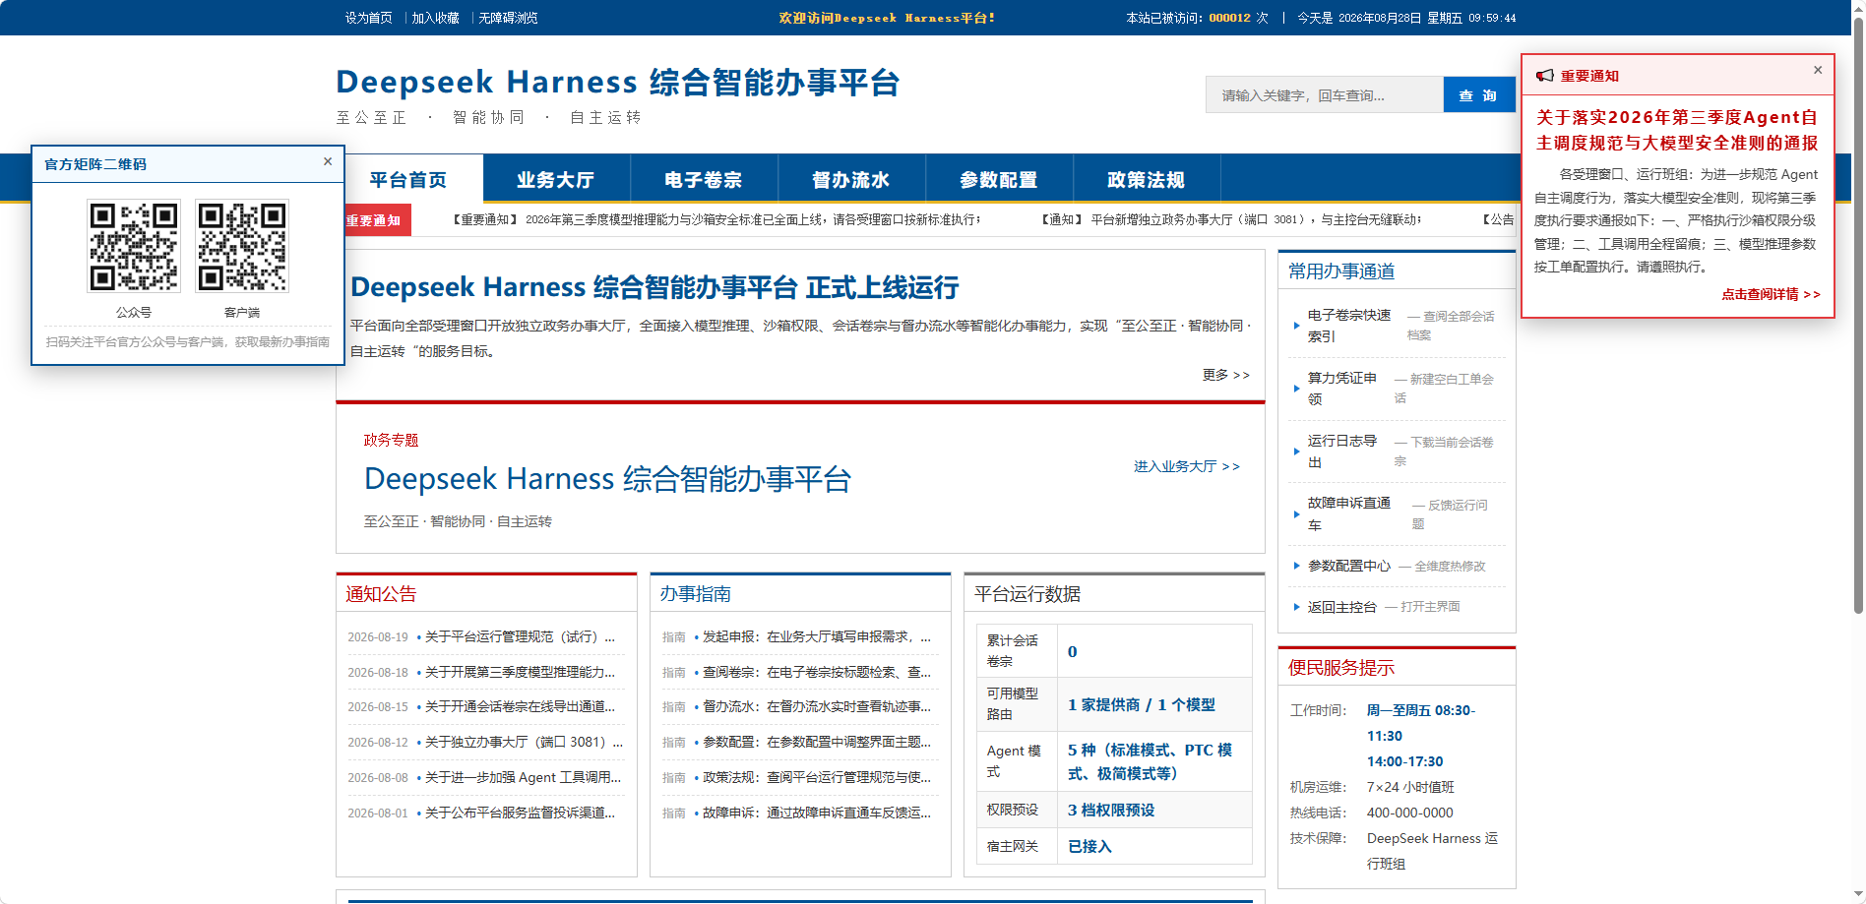
Task: Close the 官方矩阵二维码 panel
Action: (328, 161)
